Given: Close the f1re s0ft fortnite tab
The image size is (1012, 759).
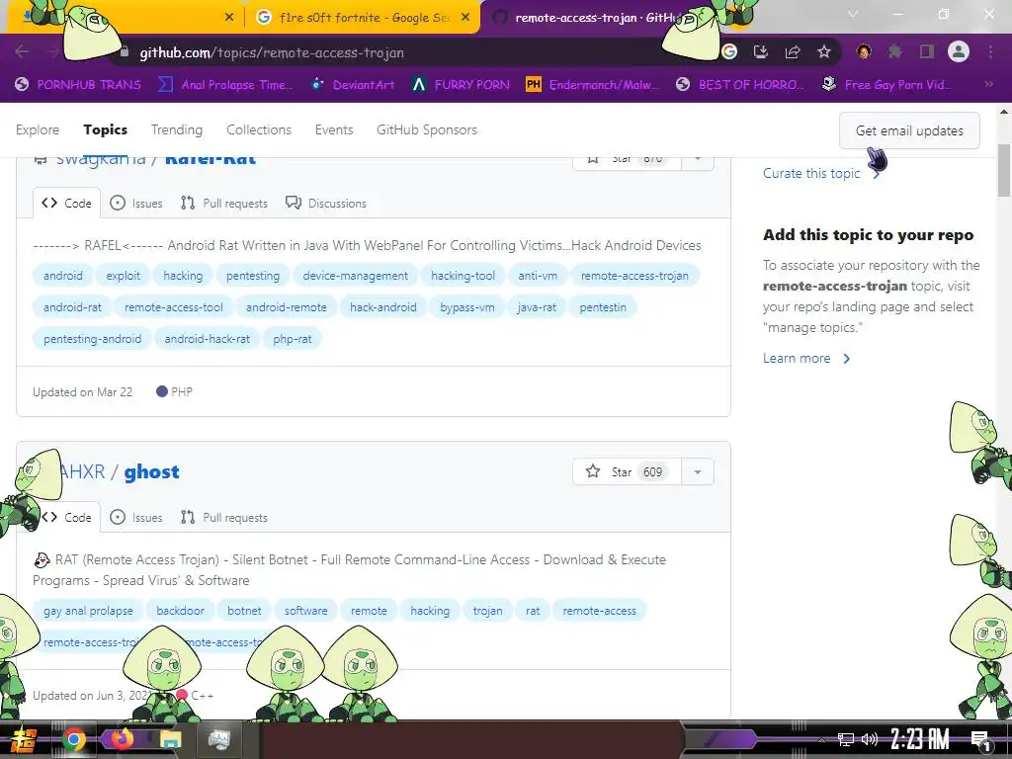Looking at the screenshot, I should tap(465, 18).
